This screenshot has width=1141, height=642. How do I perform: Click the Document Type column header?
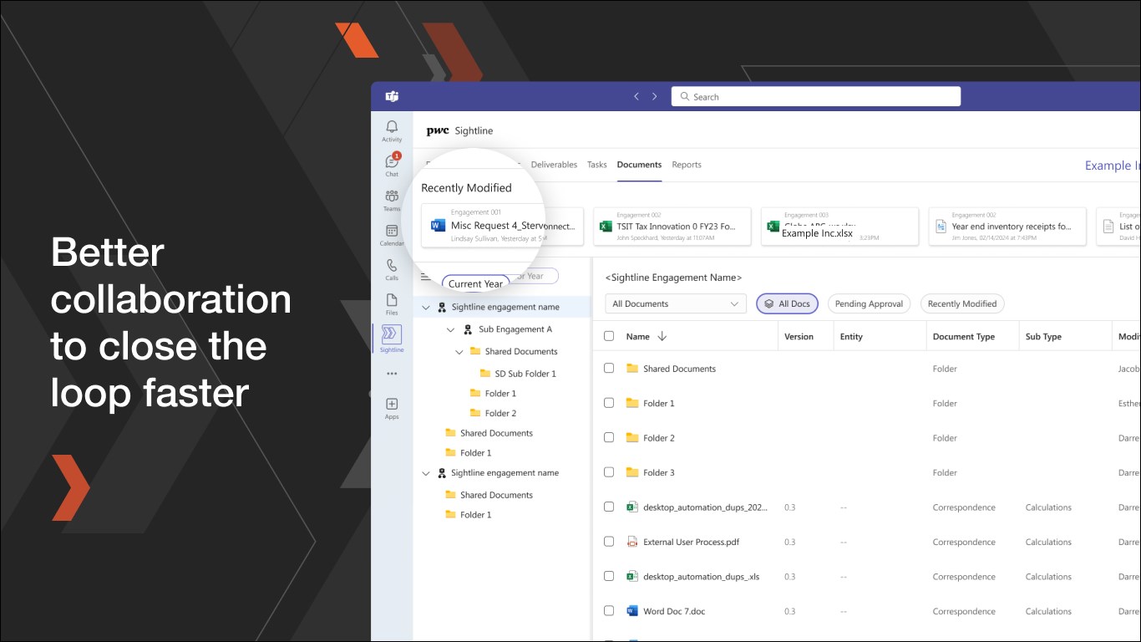click(x=964, y=337)
